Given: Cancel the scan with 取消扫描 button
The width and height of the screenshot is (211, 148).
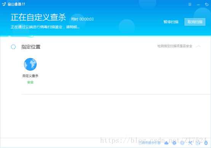Looking at the screenshot, I should [x=195, y=22].
